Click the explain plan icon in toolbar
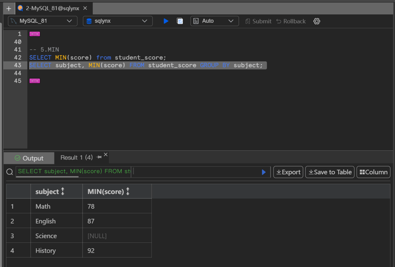This screenshot has height=267, width=395. coord(180,21)
